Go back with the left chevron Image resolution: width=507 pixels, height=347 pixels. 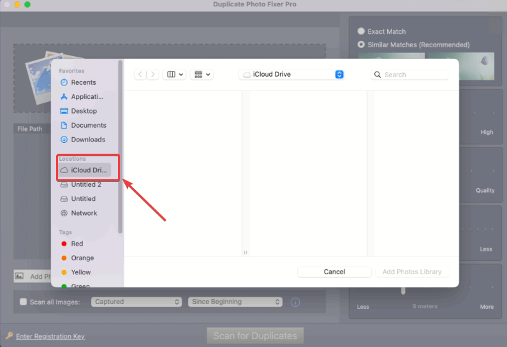140,75
